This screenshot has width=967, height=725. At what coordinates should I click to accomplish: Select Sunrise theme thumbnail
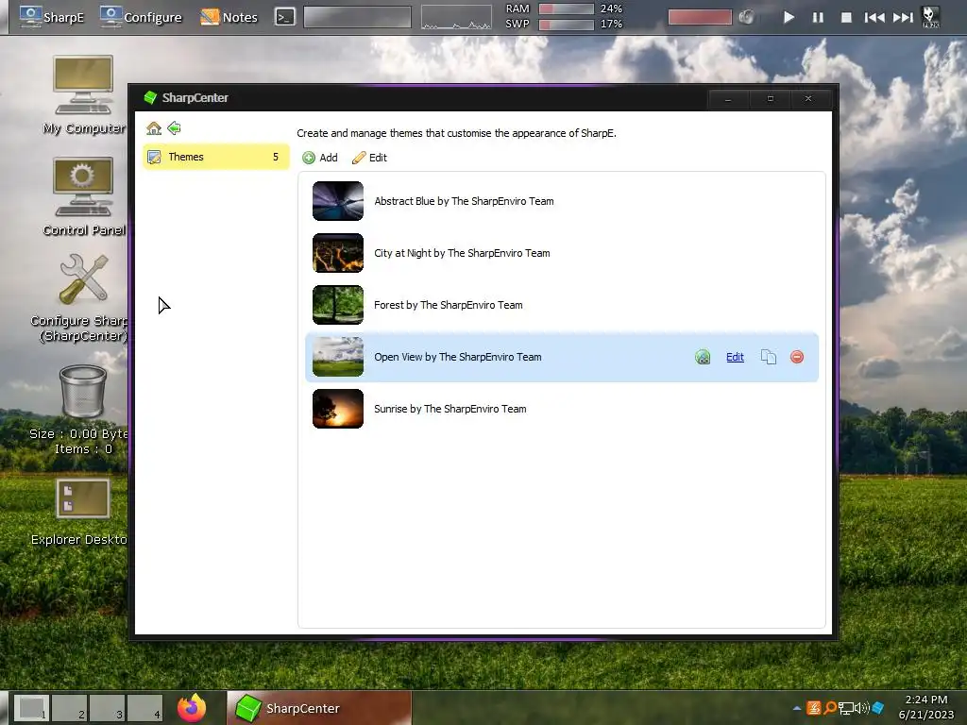pyautogui.click(x=338, y=409)
